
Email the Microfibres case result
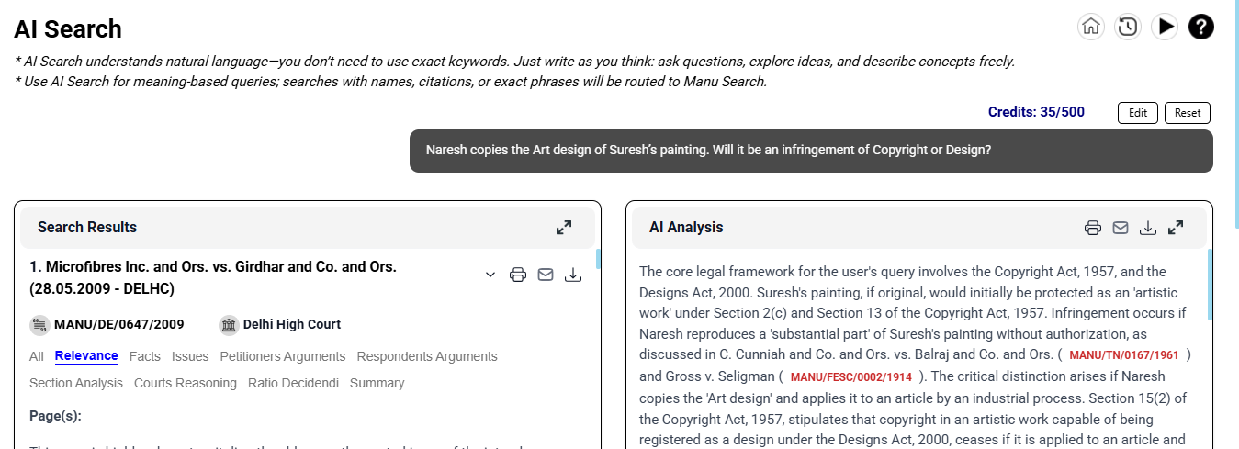[546, 275]
